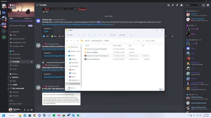Deafen with the headphones icon
Image resolution: width=211 pixels, height=118 pixels.
coord(28,110)
